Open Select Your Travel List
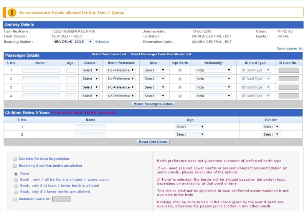Image resolution: width=307 pixels, height=211 pixels. pyautogui.click(x=109, y=54)
